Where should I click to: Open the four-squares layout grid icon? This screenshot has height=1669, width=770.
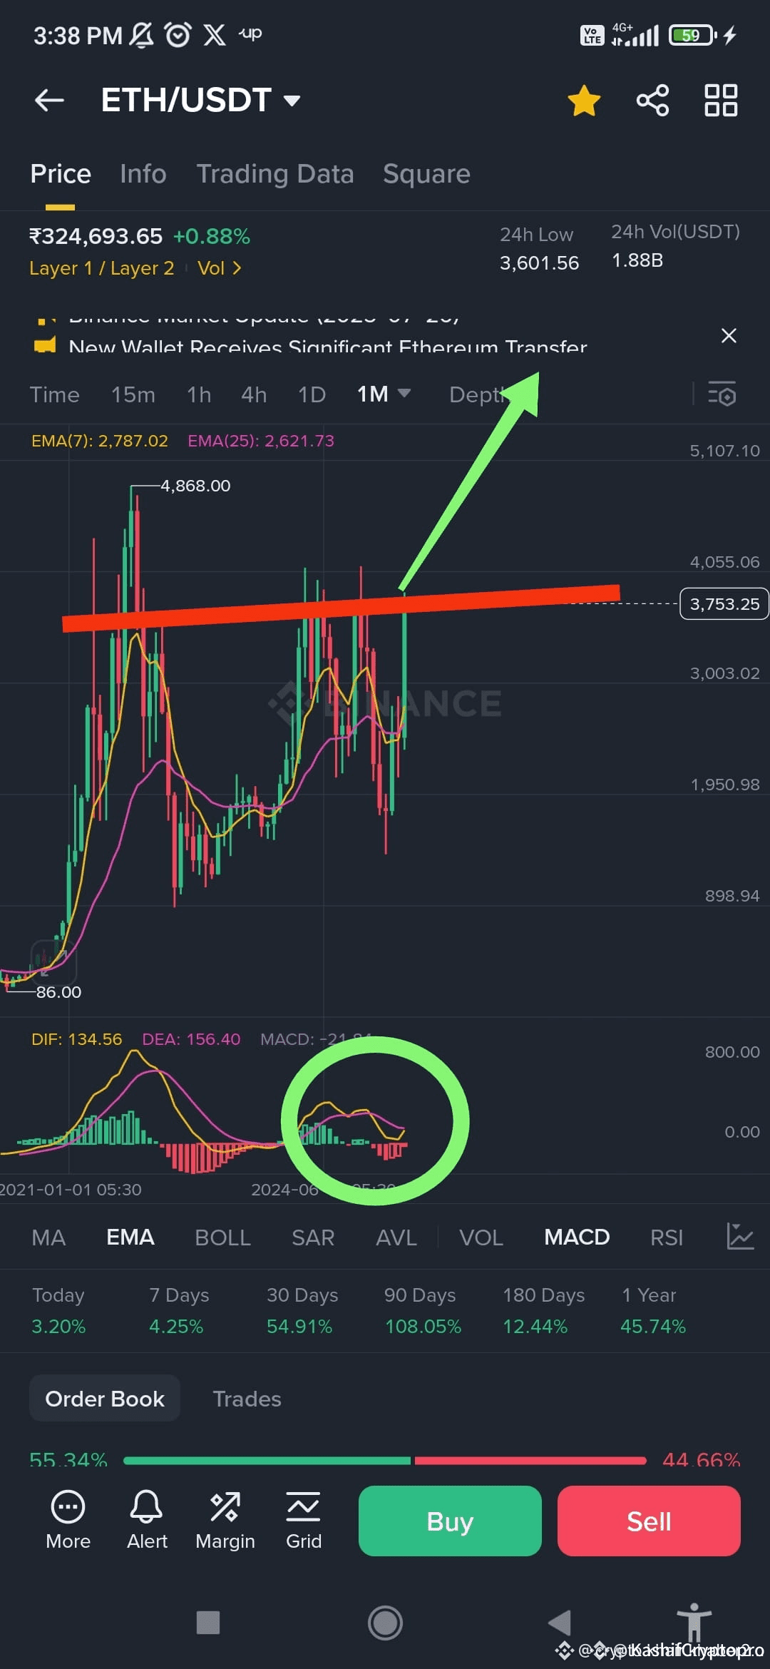[721, 100]
